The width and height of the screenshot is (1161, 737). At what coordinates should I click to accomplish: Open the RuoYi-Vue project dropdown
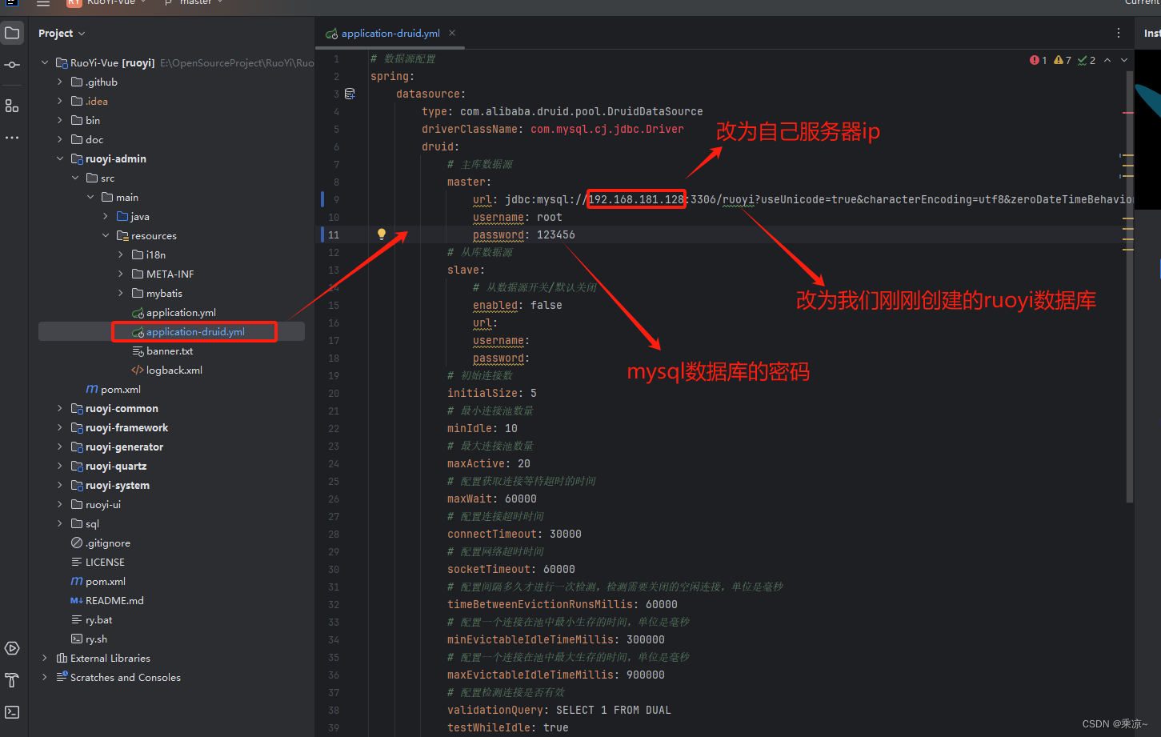pyautogui.click(x=107, y=3)
